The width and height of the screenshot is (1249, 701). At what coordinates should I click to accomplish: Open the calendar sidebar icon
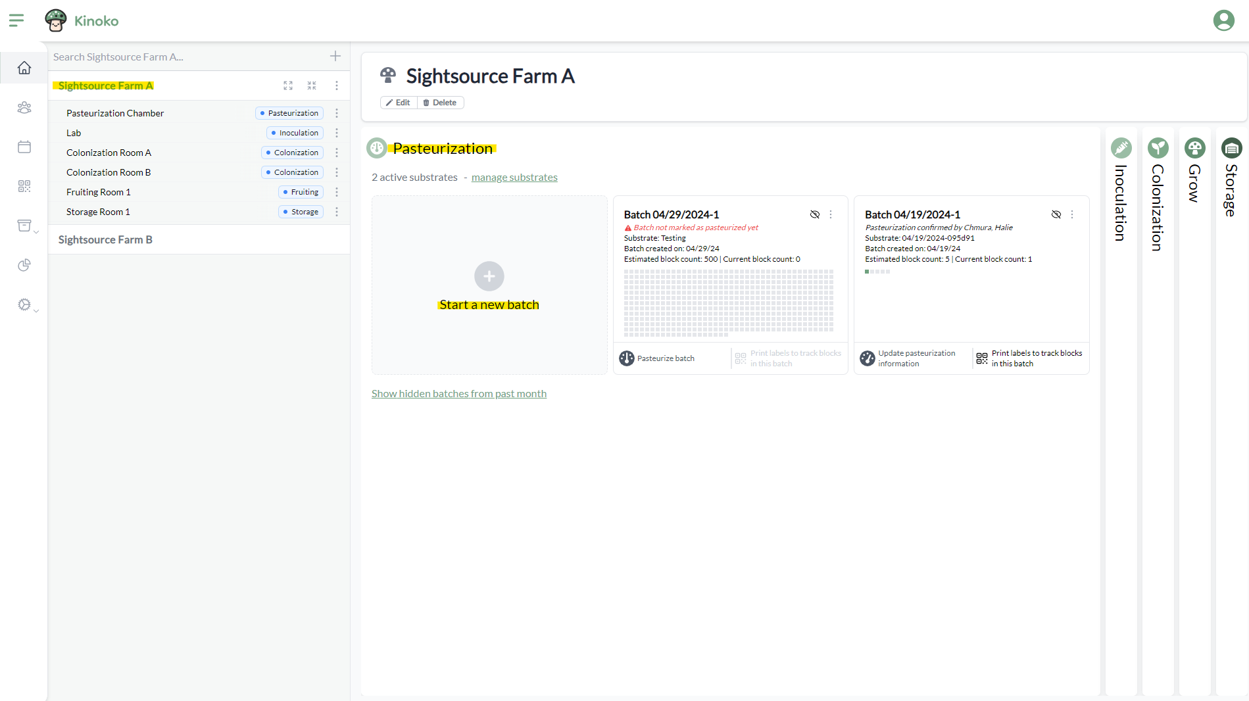(24, 147)
